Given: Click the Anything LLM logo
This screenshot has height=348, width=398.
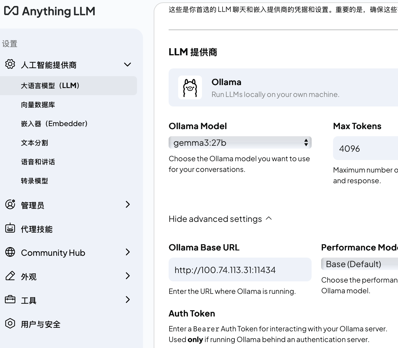Looking at the screenshot, I should tap(50, 11).
